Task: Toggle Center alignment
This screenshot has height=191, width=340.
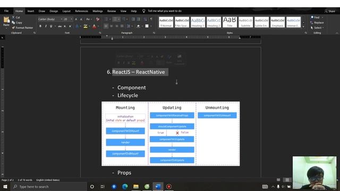Action: point(112,26)
